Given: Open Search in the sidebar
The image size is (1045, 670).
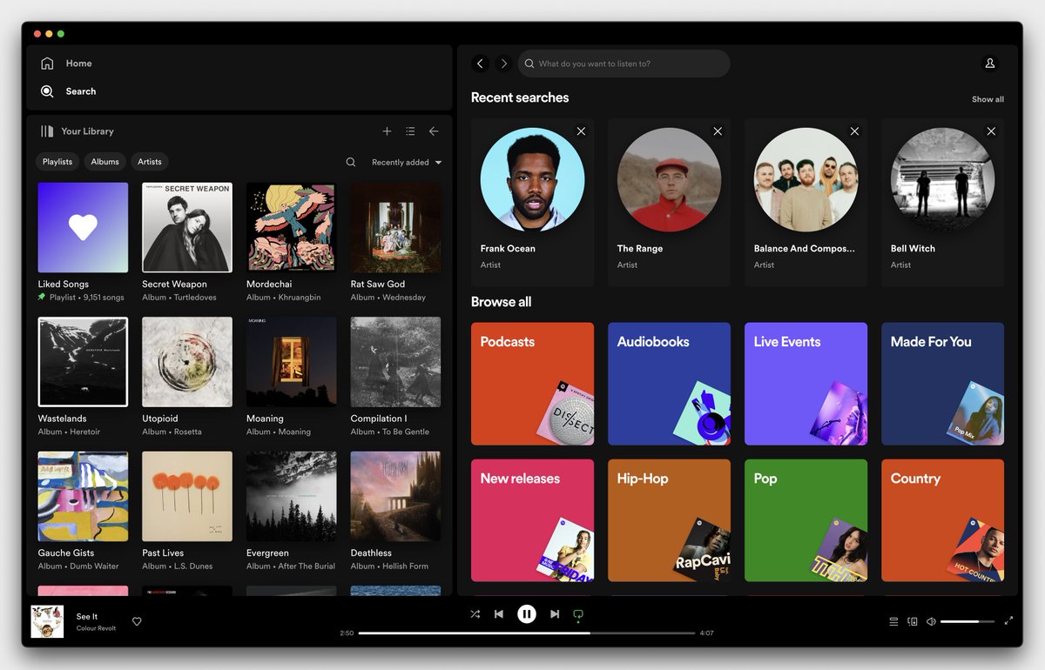Looking at the screenshot, I should (68, 91).
